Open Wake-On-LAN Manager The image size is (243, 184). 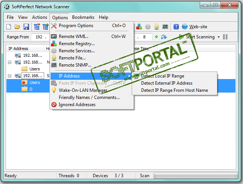[92, 90]
